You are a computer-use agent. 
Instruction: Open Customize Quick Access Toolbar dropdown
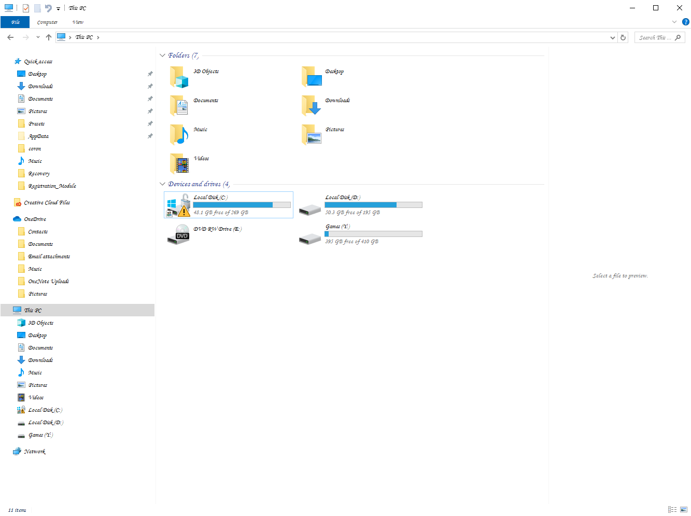click(58, 8)
